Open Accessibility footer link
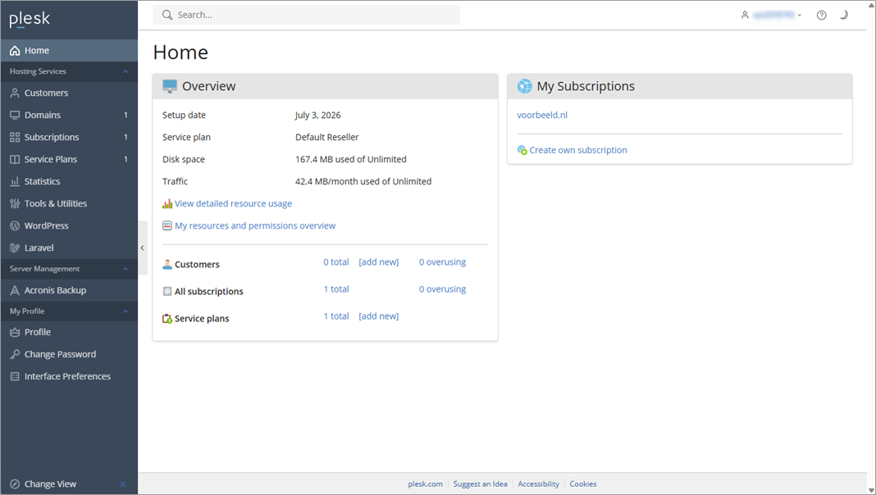This screenshot has width=876, height=495. (x=538, y=484)
